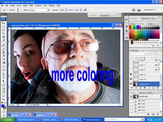Image resolution: width=163 pixels, height=122 pixels.
Task: Open the Flow slider arrow
Action: pos(81,10)
